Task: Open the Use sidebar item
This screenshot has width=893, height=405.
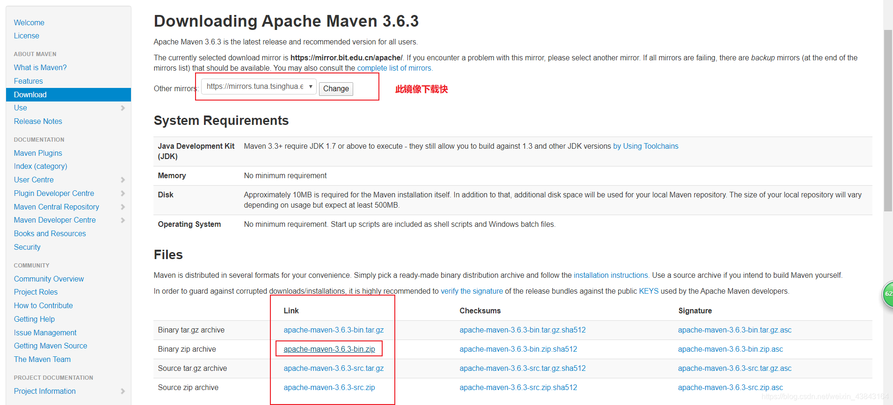Action: click(21, 108)
